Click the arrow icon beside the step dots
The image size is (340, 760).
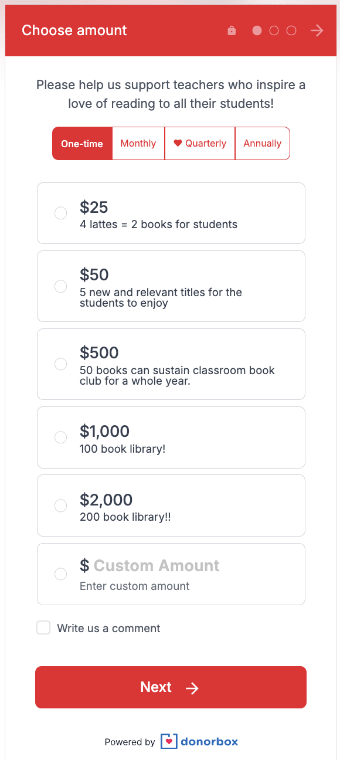pyautogui.click(x=317, y=30)
